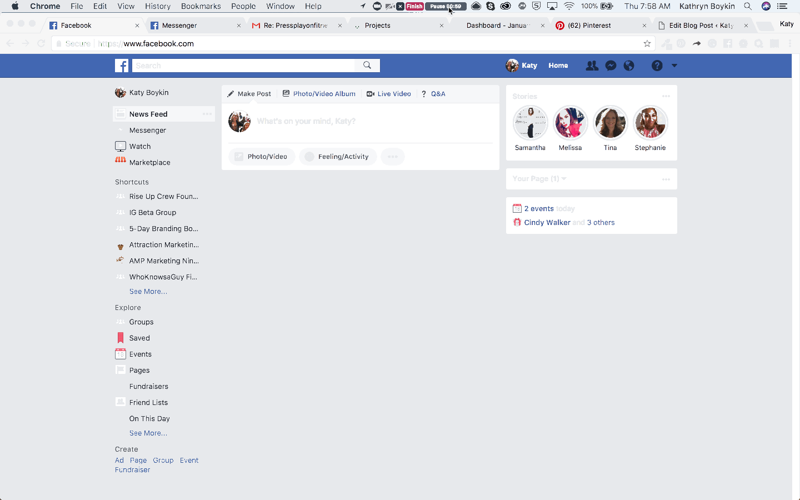Open the Messenger icon in header
800x500 pixels.
[611, 66]
